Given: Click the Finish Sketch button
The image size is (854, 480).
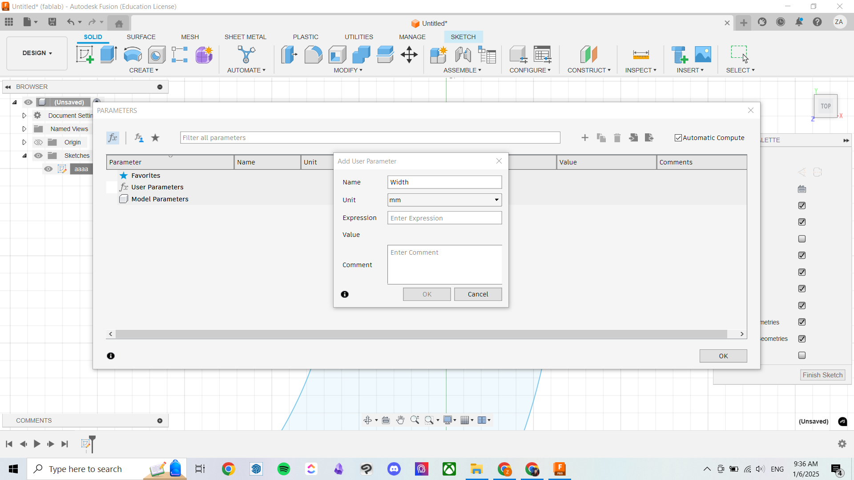Looking at the screenshot, I should pyautogui.click(x=822, y=375).
